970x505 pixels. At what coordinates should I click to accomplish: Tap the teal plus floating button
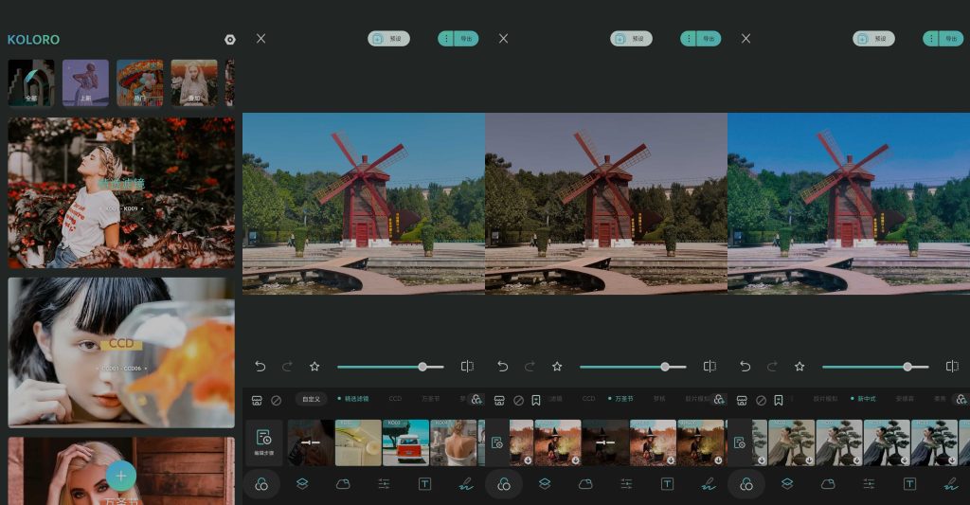[x=121, y=475]
